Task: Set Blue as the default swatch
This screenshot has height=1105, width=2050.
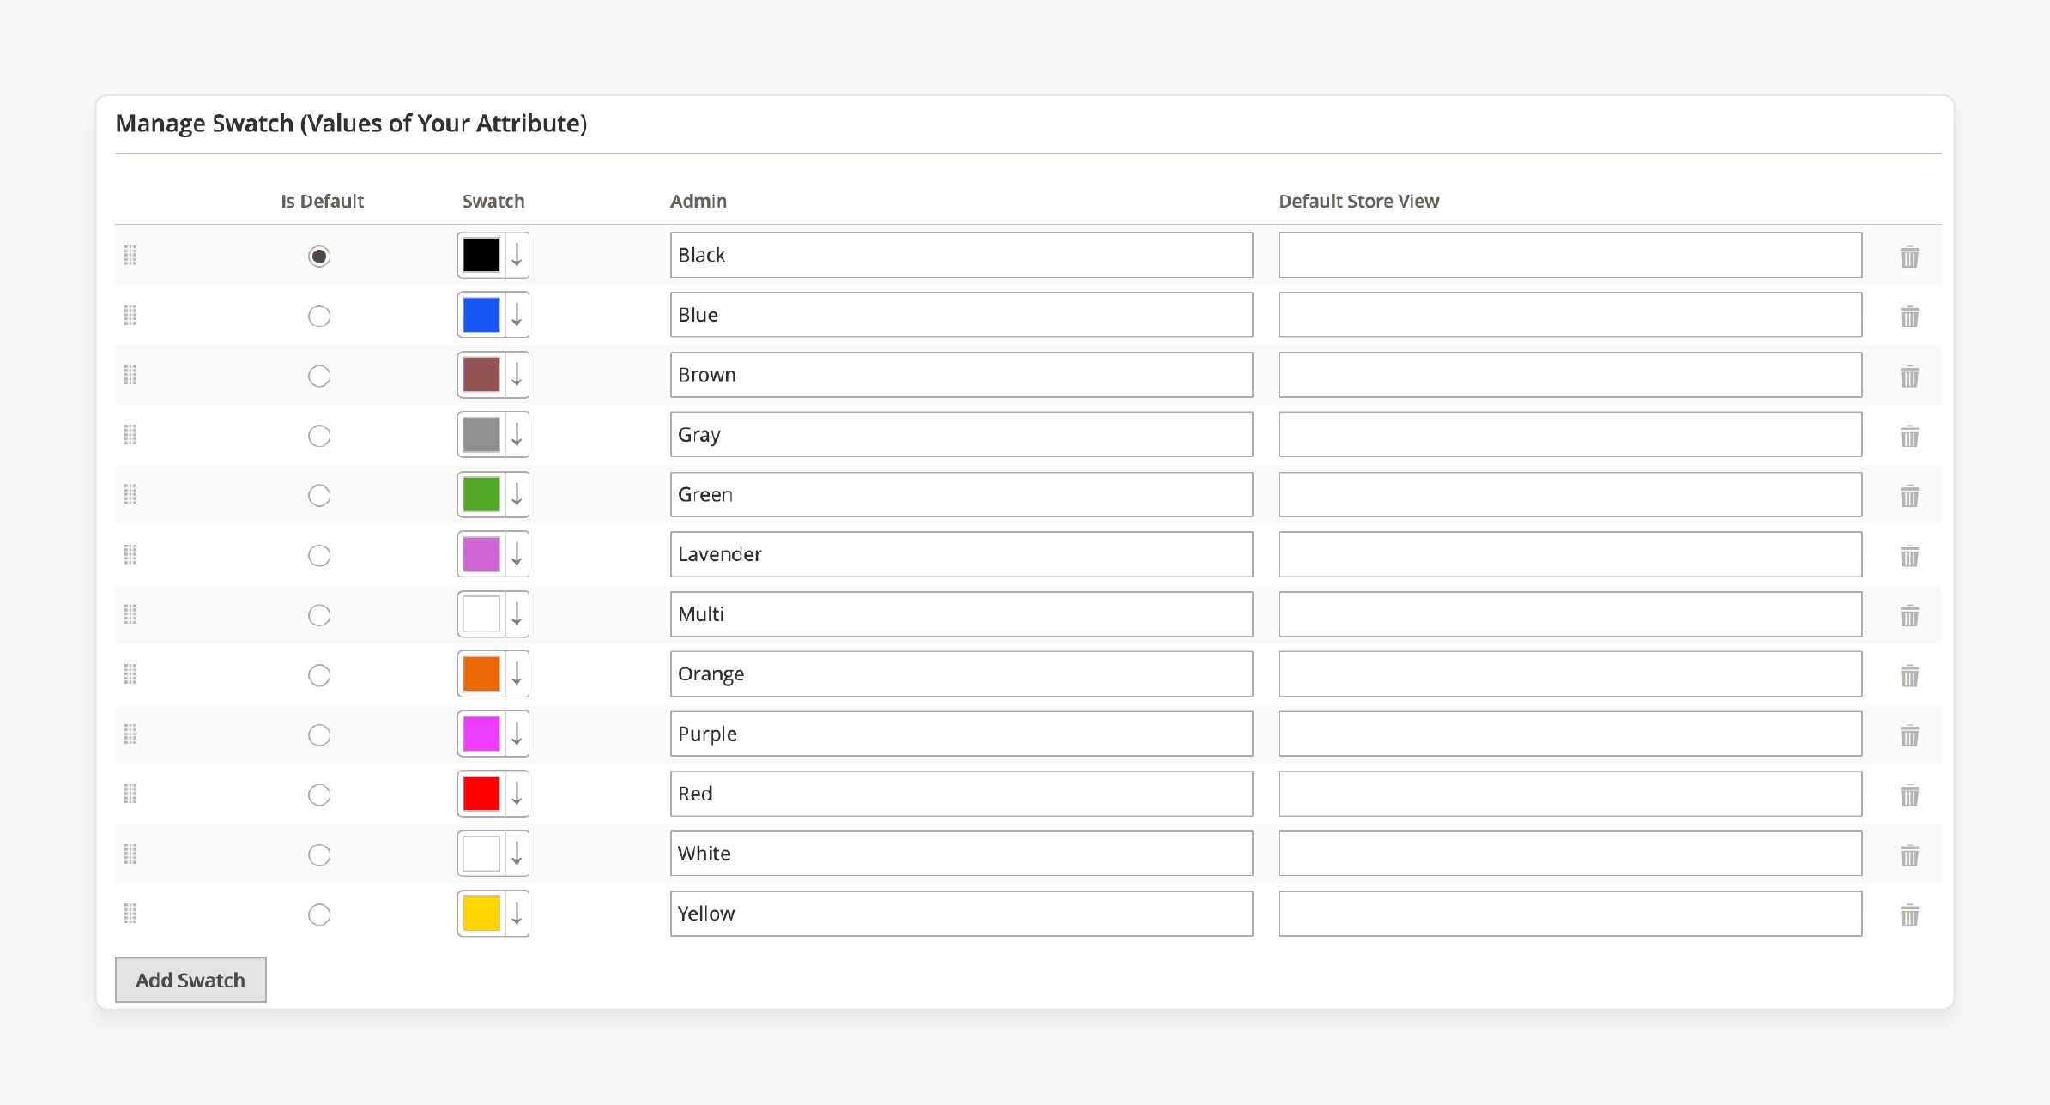Action: (319, 317)
